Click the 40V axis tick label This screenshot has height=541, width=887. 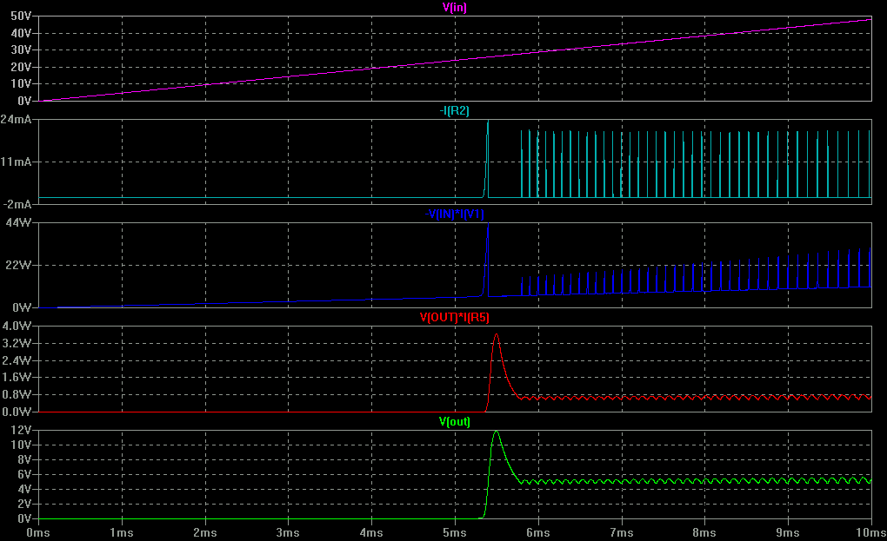tap(21, 33)
